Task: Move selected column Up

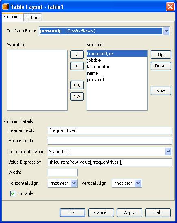Action: tap(161, 54)
